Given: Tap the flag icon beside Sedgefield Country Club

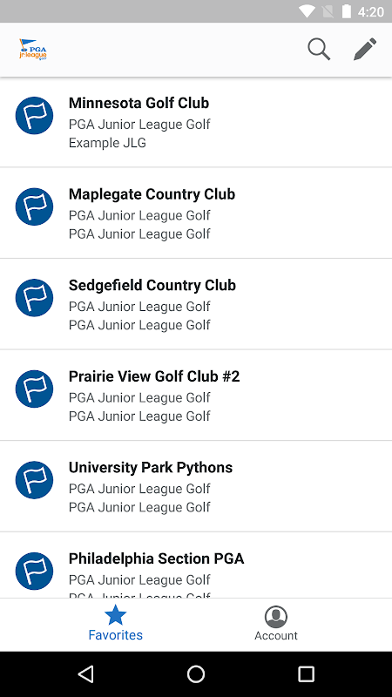Looking at the screenshot, I should pyautogui.click(x=34, y=298).
